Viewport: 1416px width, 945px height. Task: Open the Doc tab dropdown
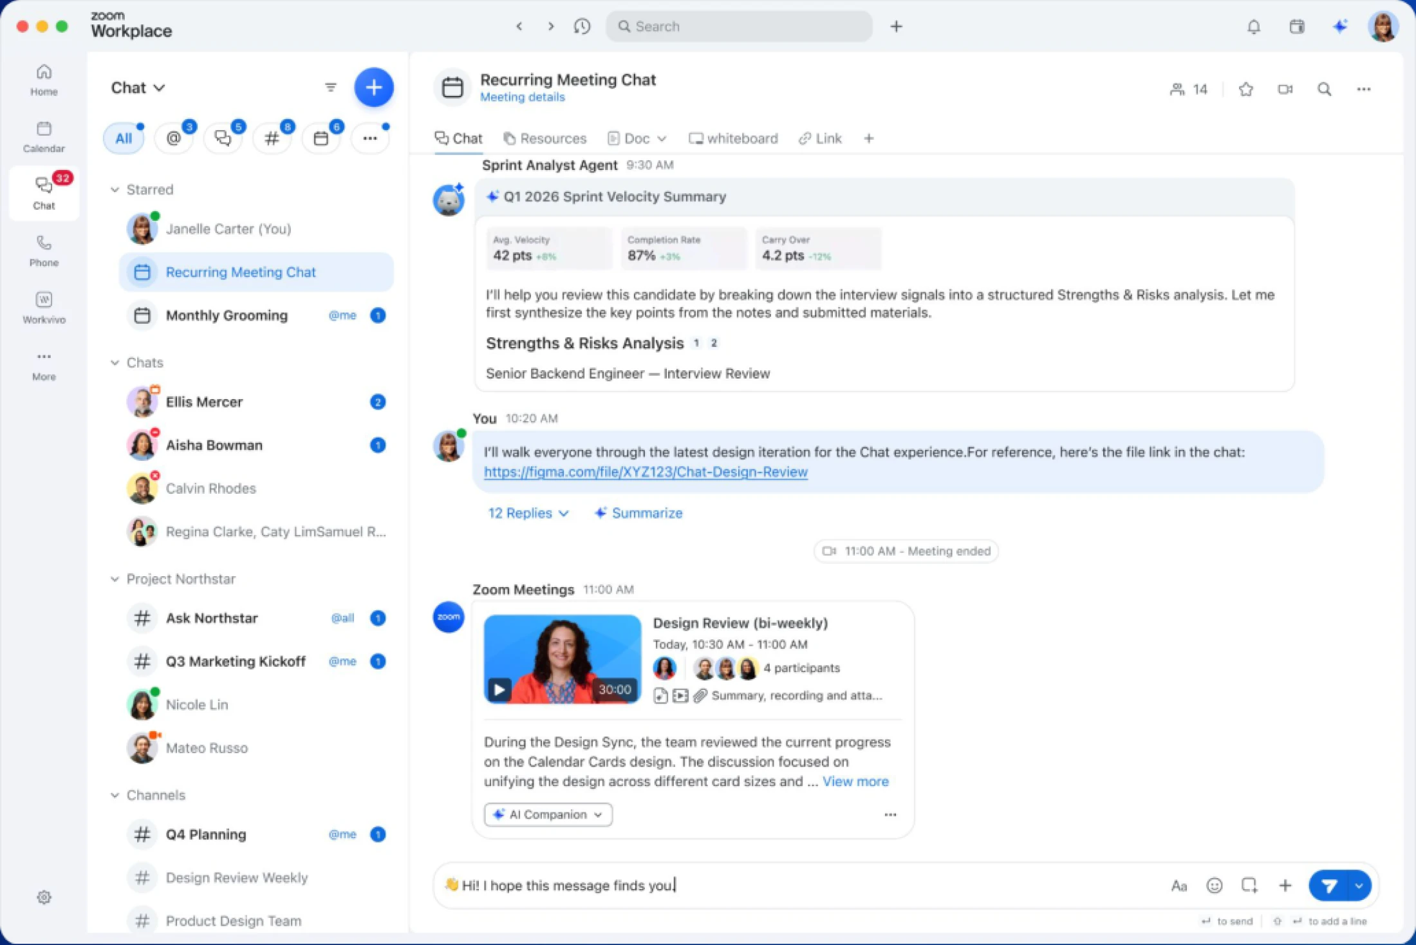pyautogui.click(x=662, y=138)
